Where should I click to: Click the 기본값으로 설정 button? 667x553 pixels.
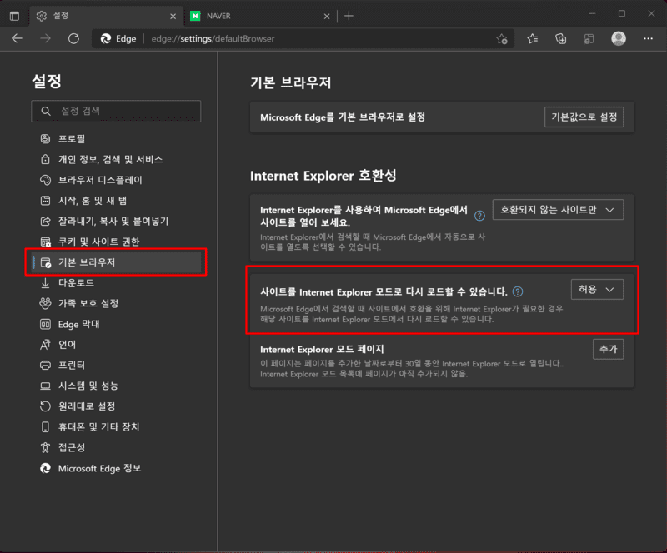tap(584, 117)
